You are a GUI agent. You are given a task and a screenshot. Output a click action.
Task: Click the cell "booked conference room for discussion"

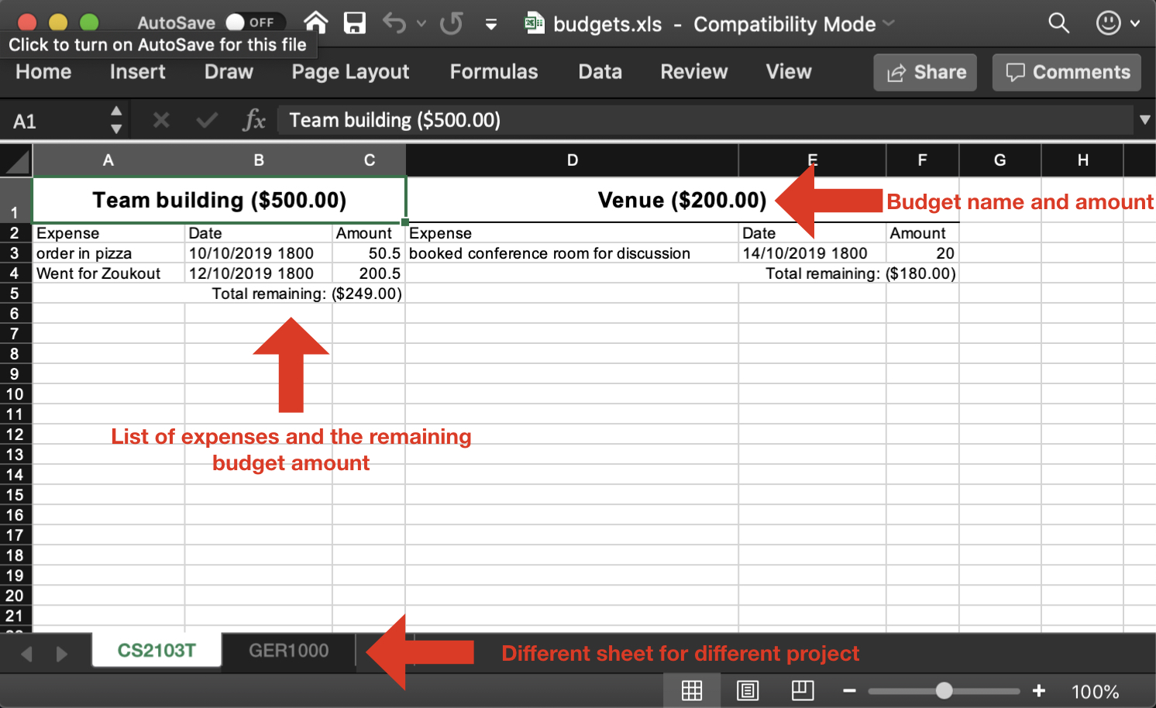pyautogui.click(x=572, y=253)
